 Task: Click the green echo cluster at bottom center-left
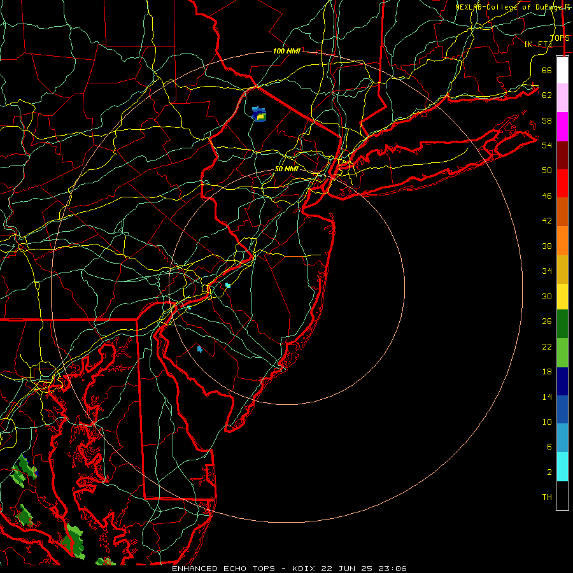[x=74, y=541]
